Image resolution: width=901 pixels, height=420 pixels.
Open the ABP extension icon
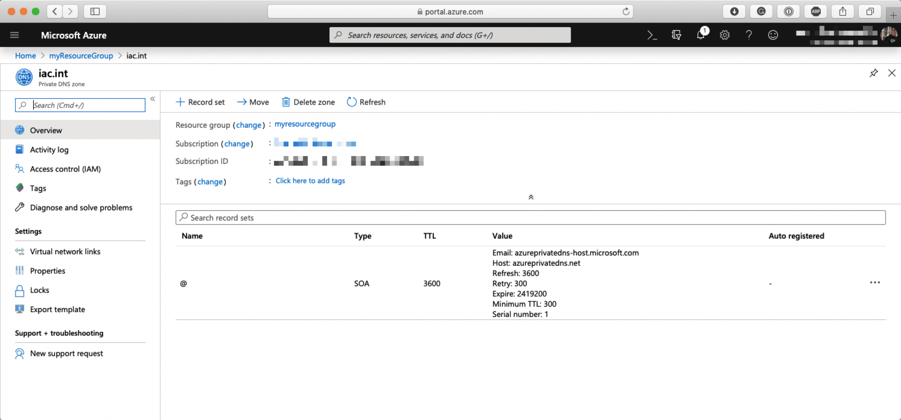pyautogui.click(x=816, y=11)
